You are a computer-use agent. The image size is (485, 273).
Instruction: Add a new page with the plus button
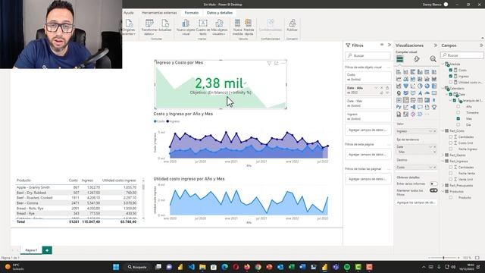pyautogui.click(x=47, y=250)
